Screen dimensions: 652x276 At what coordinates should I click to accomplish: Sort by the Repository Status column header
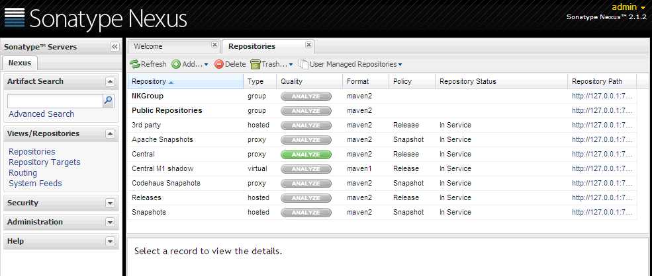coord(502,81)
